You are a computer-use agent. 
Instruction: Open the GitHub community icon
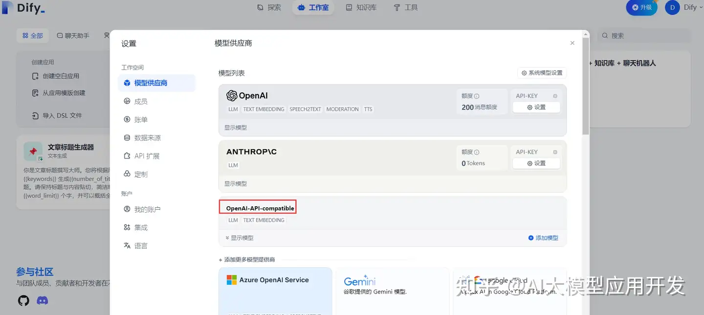23,300
